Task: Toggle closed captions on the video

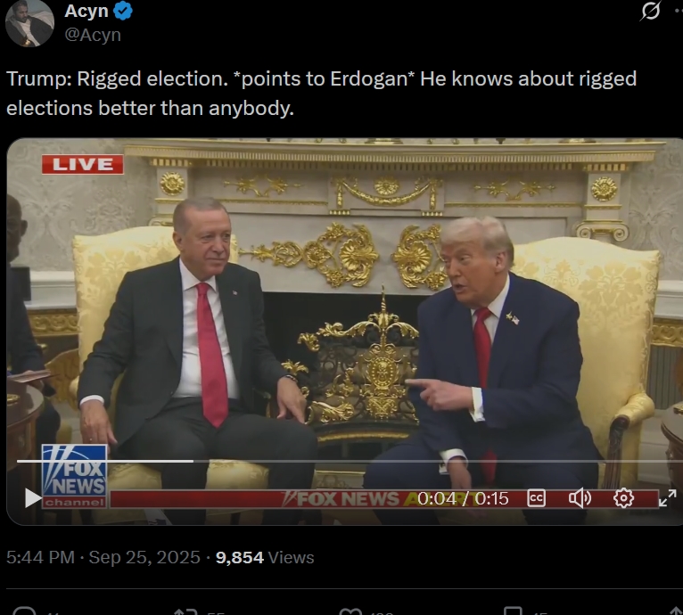Action: (536, 498)
